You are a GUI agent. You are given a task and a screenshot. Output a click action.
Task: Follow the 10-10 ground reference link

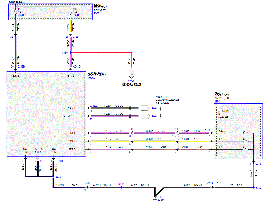click(x=161, y=200)
